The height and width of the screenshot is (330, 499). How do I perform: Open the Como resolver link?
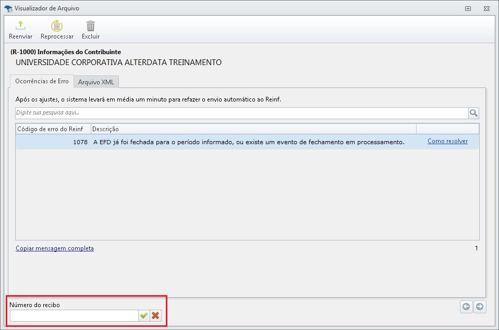447,141
